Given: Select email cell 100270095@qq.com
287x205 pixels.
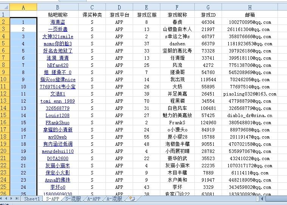Looking at the screenshot, I should [250, 22].
